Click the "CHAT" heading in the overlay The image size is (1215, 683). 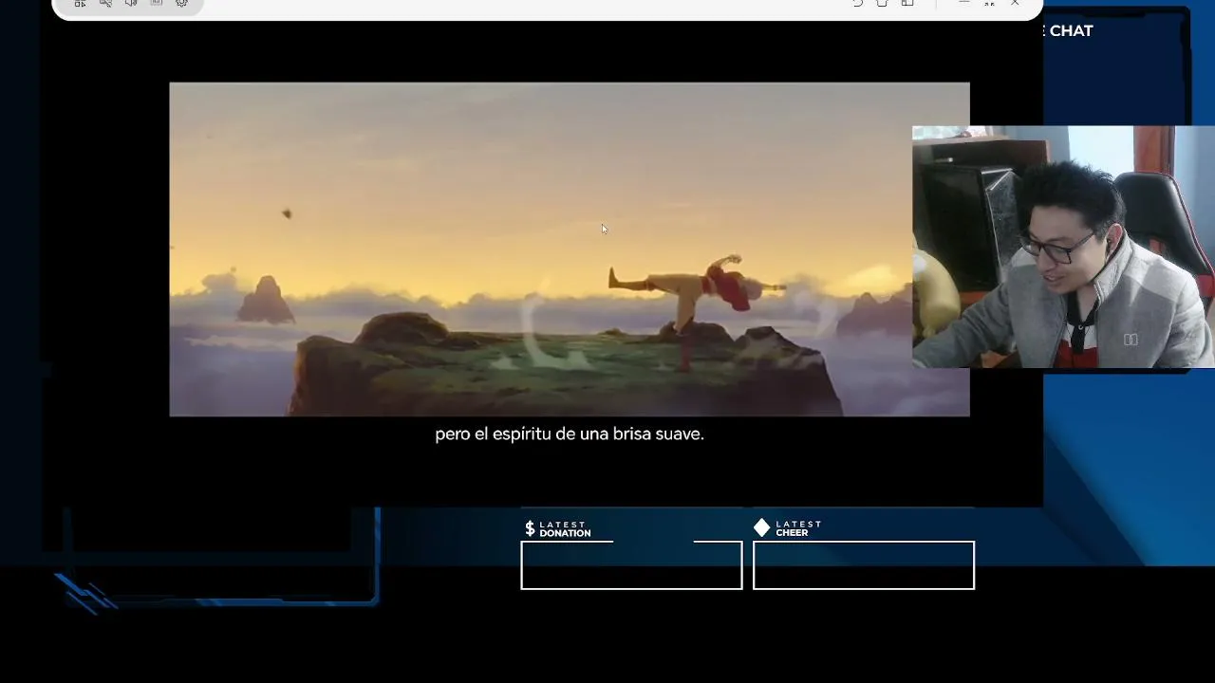pyautogui.click(x=1071, y=30)
